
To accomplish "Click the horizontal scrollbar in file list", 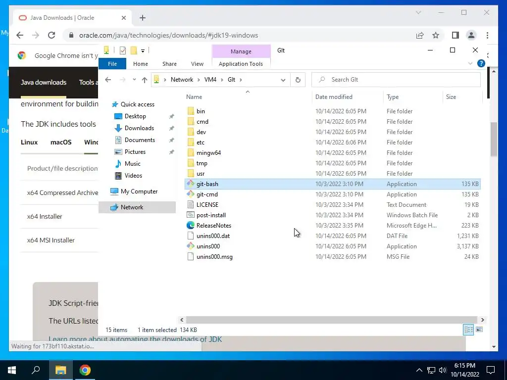I will click(332, 320).
